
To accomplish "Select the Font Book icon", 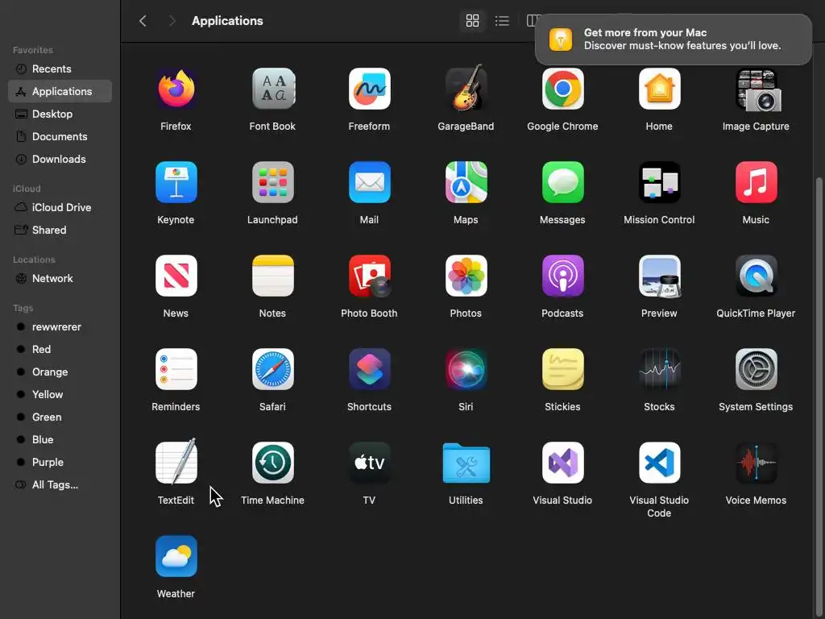I will coord(272,89).
